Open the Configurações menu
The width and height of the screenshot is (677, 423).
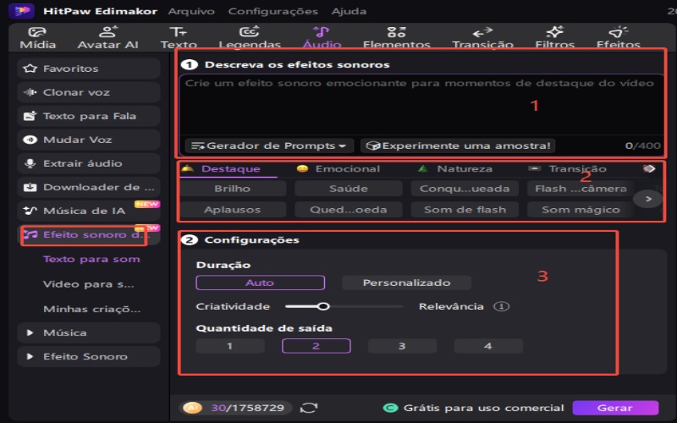pyautogui.click(x=272, y=11)
